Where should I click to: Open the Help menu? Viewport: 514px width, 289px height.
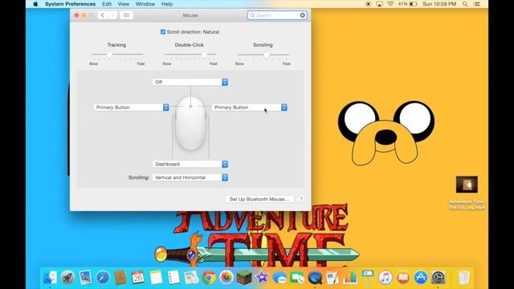[167, 4]
